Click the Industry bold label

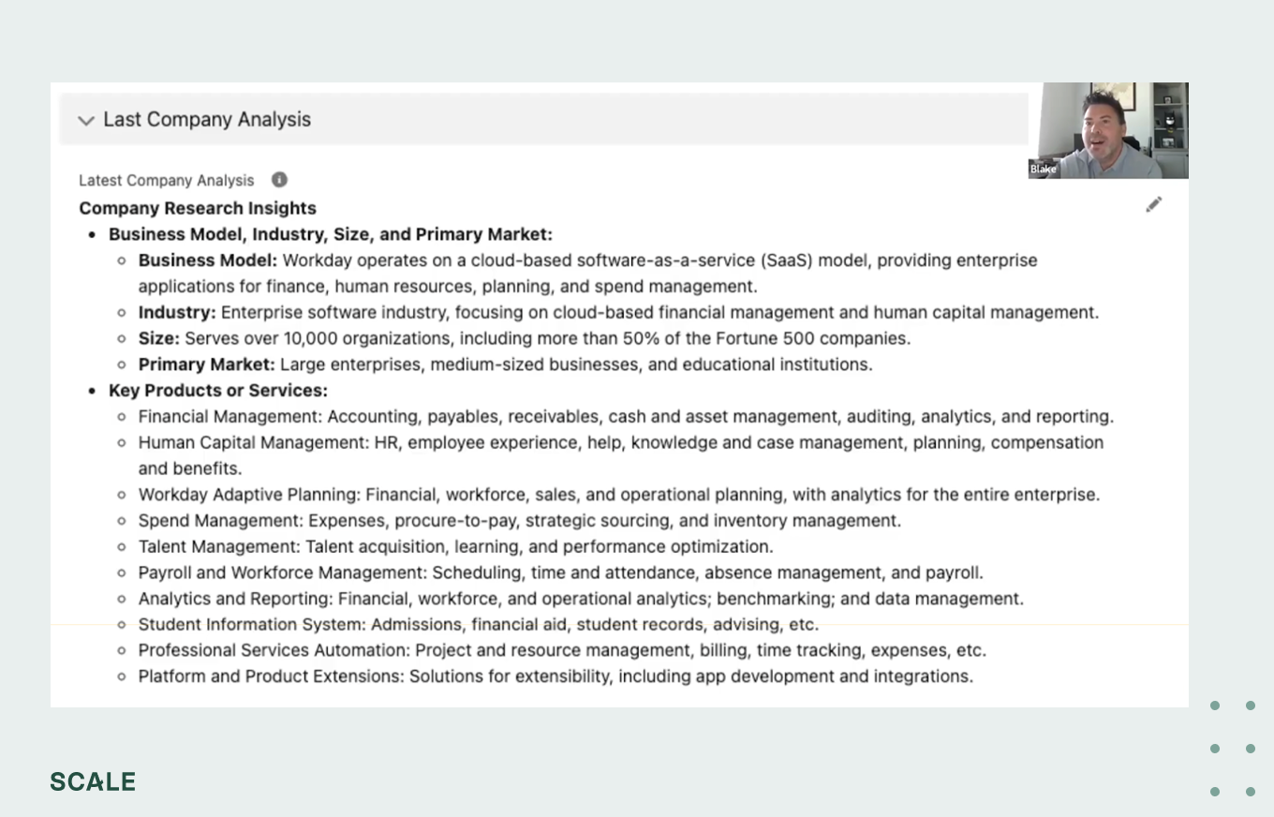click(177, 313)
